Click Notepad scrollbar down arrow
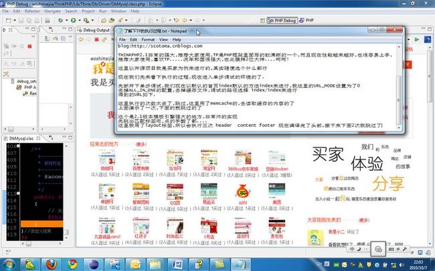Viewport: 435px width, 271px height. click(x=399, y=127)
